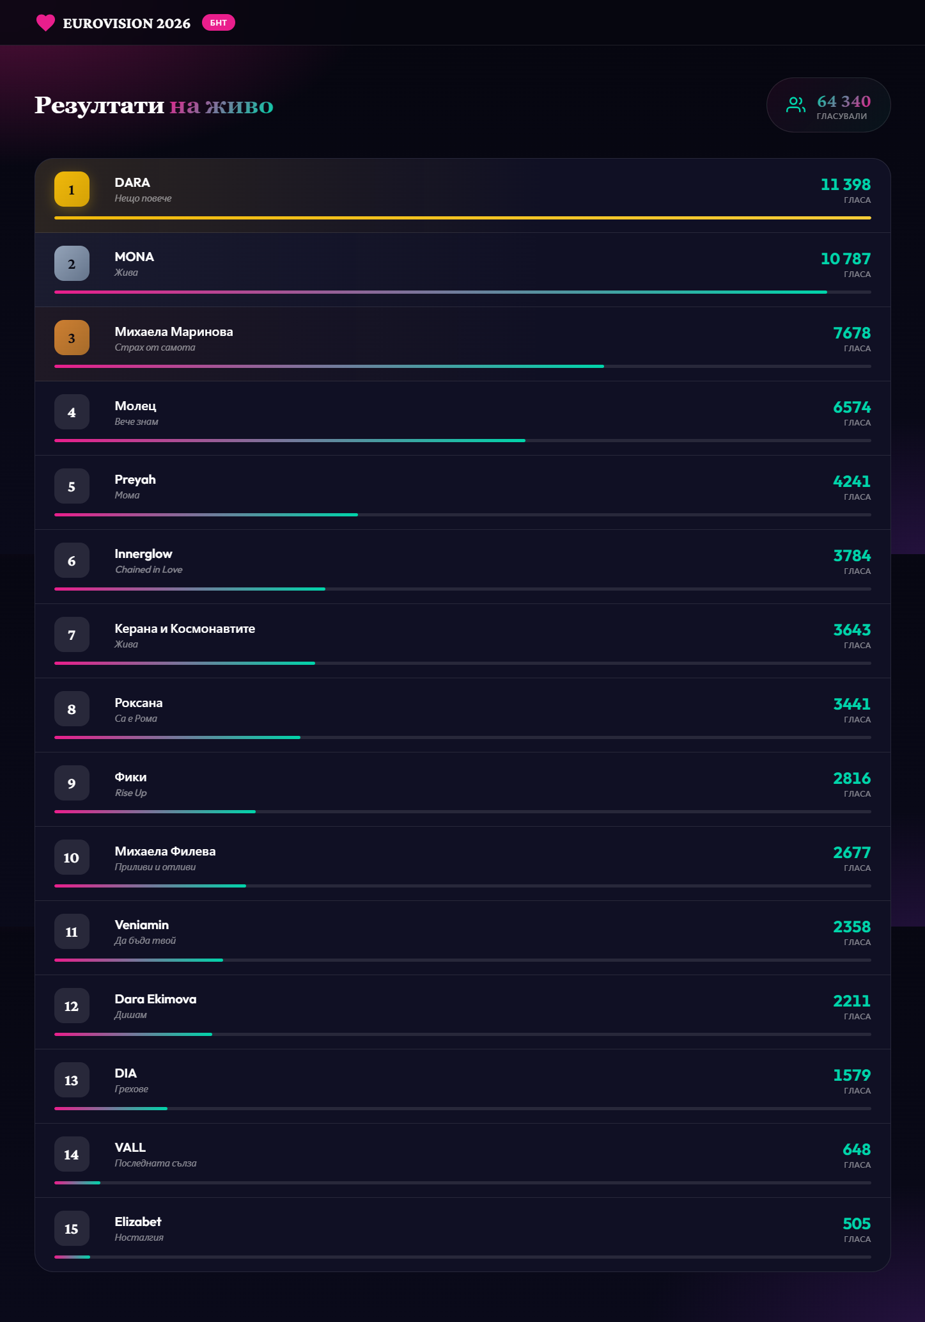
Task: Select the Veniamin artist name
Action: click(141, 925)
